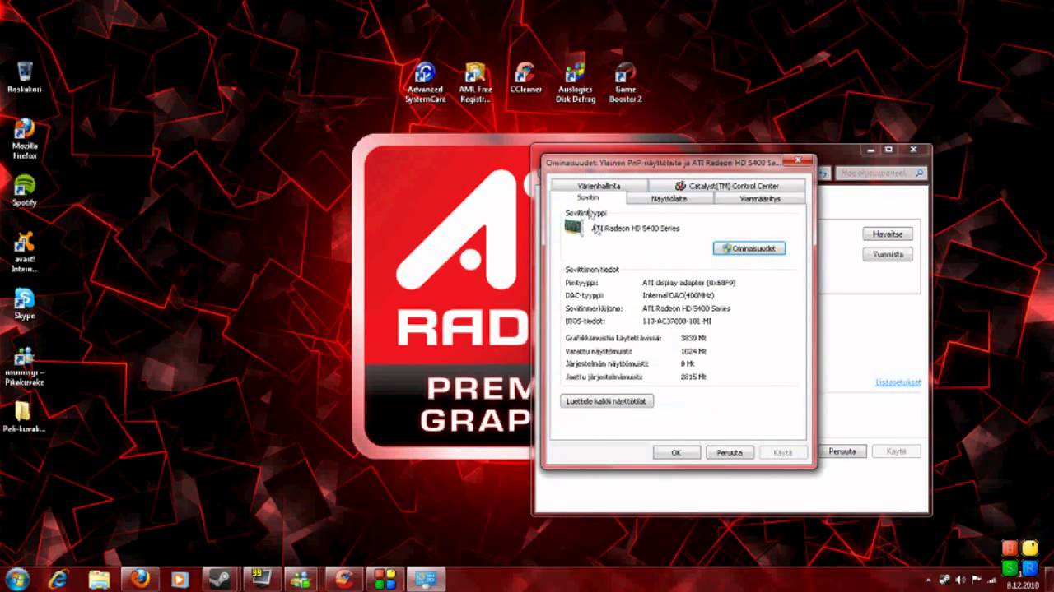
Task: Click Luettele kaikki näyttötilat button
Action: click(607, 401)
